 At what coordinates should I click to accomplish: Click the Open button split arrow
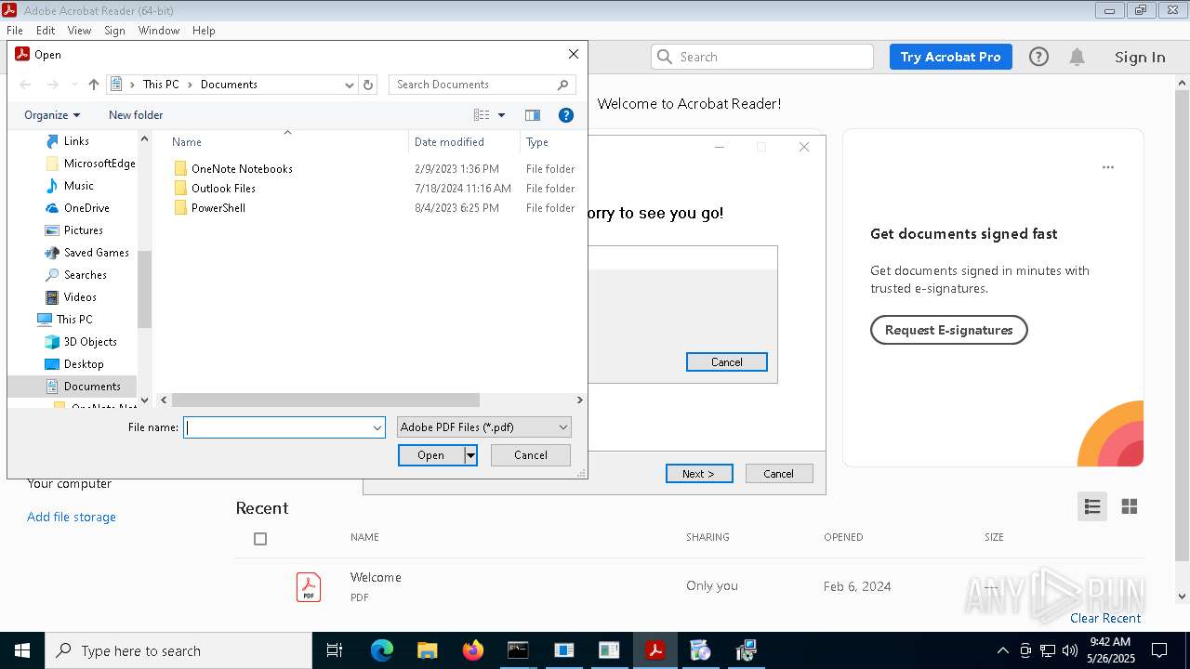[x=470, y=455]
